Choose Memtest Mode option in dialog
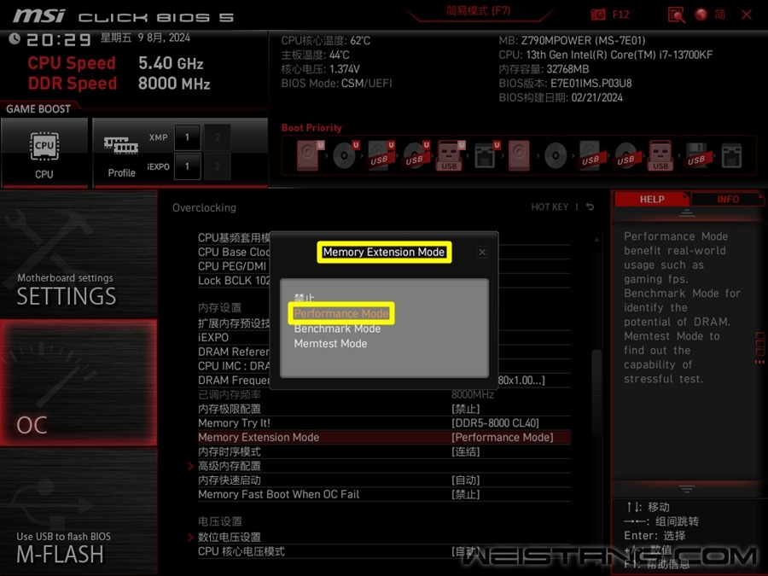The height and width of the screenshot is (576, 768). coord(330,344)
